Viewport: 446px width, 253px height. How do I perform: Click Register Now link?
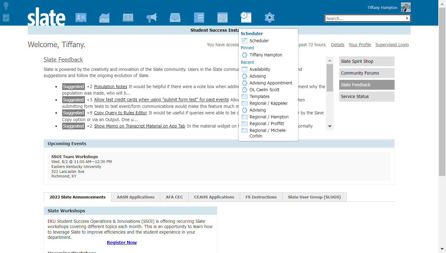click(x=122, y=243)
